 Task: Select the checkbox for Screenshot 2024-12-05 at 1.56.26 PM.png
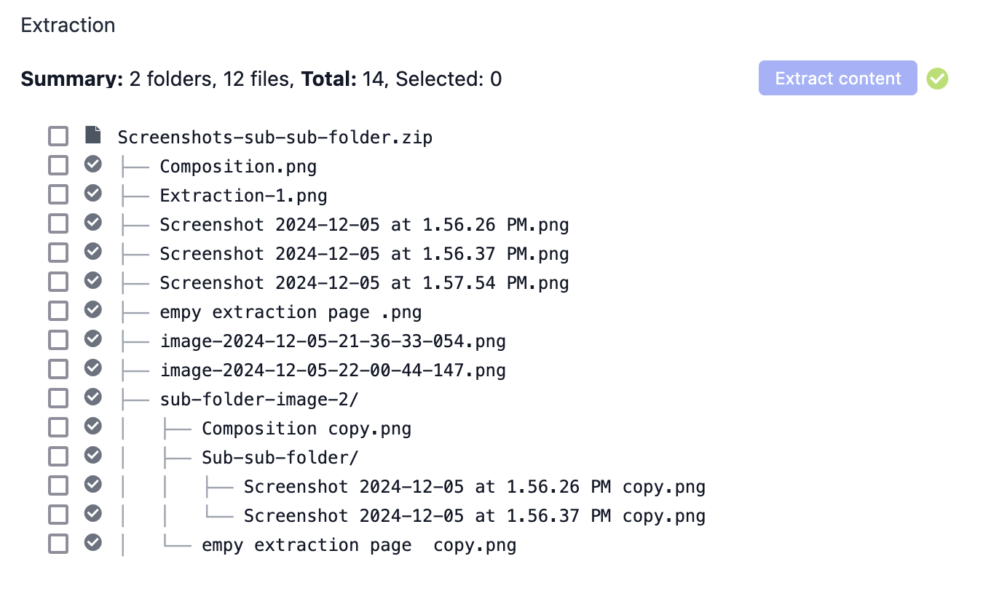[x=58, y=223]
